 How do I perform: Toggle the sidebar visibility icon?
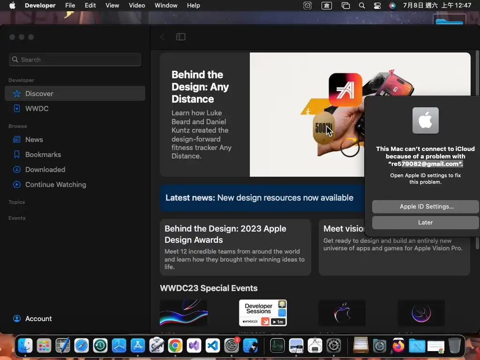point(180,37)
